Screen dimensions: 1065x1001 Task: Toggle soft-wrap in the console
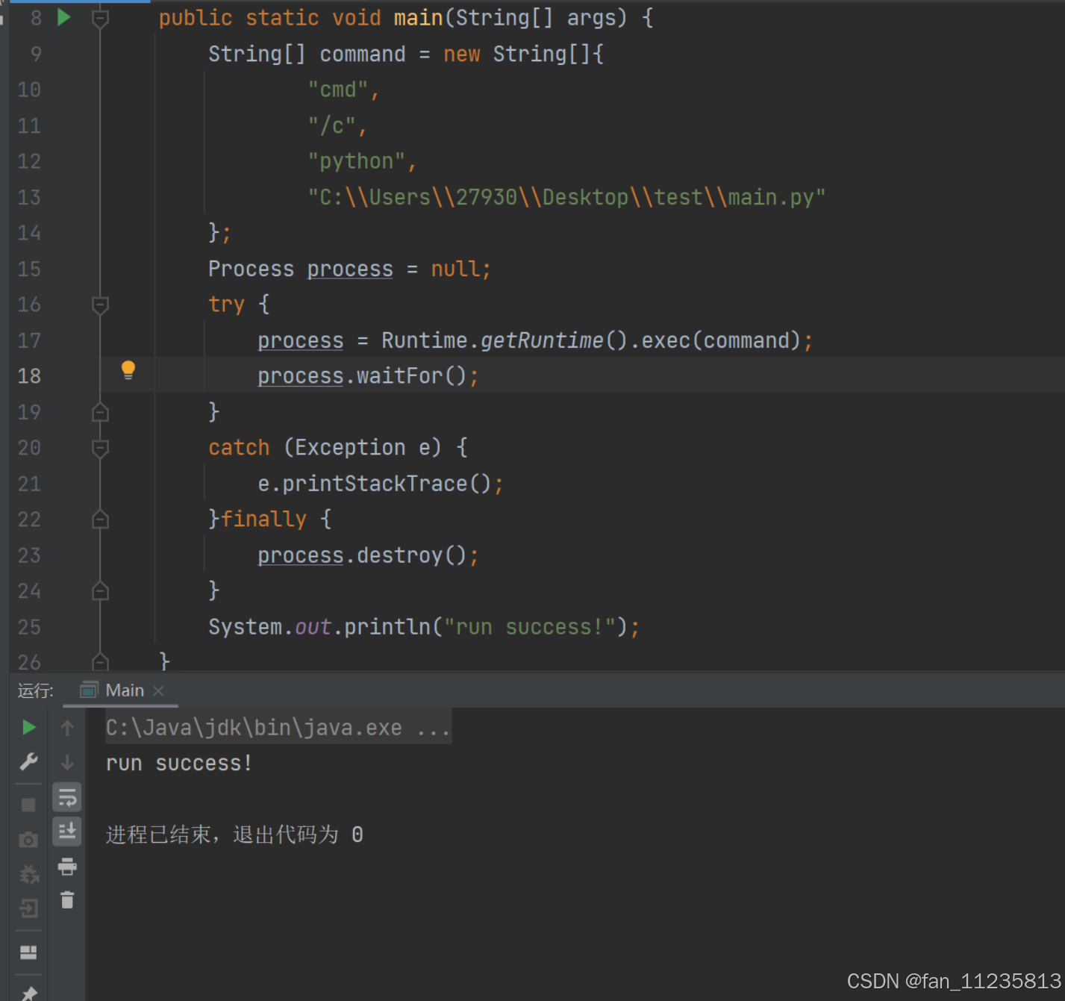click(x=67, y=796)
